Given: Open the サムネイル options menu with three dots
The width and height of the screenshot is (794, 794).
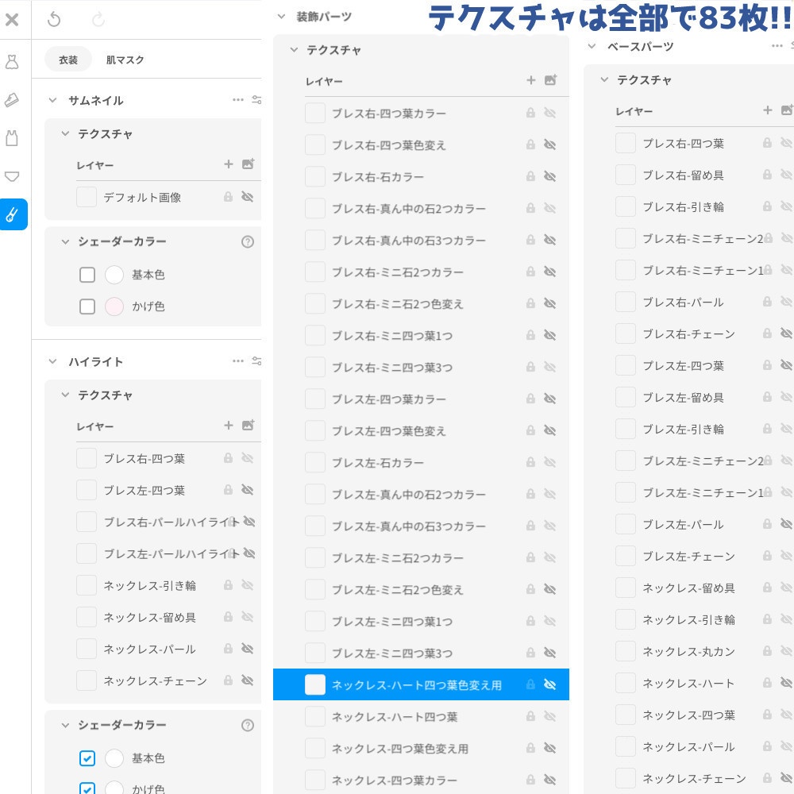Looking at the screenshot, I should coord(237,100).
